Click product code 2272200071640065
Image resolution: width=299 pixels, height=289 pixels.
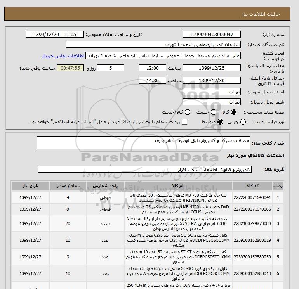[252, 209]
